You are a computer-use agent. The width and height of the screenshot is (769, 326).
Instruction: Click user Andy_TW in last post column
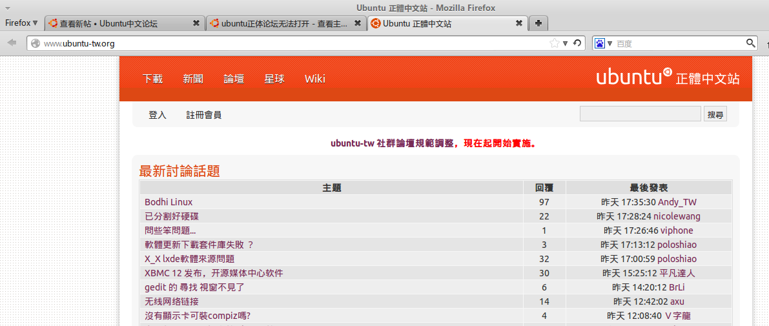pyautogui.click(x=677, y=202)
